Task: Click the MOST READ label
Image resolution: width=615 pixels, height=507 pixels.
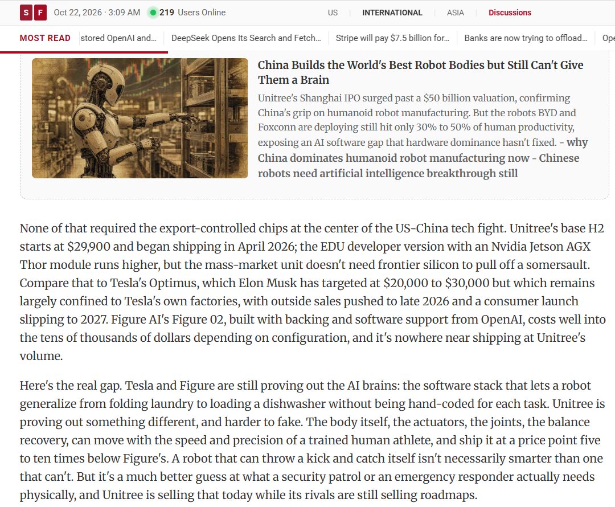Action: tap(45, 38)
